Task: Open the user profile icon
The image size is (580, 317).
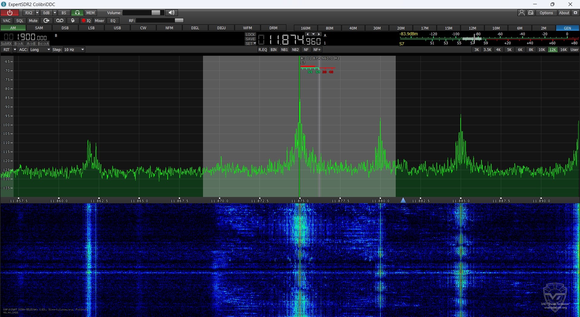Action: pos(521,13)
